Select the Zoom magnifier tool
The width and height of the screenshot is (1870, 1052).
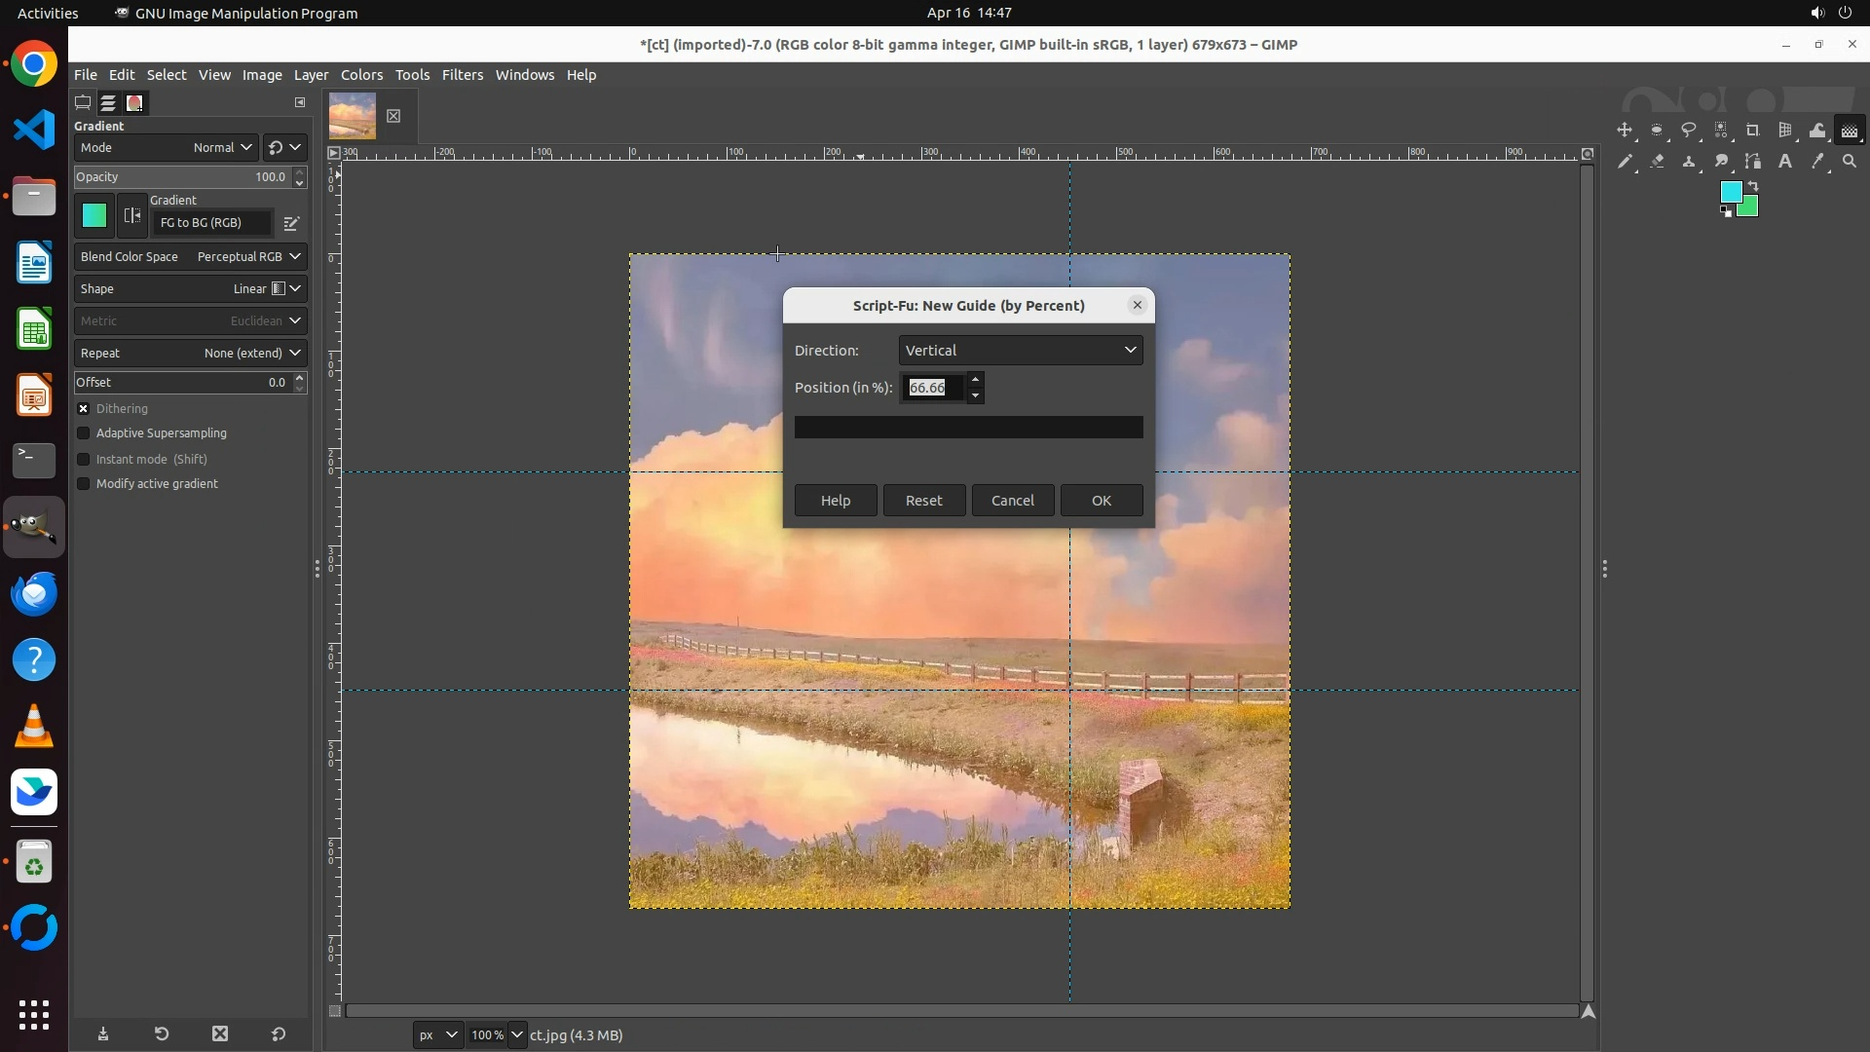1850,162
